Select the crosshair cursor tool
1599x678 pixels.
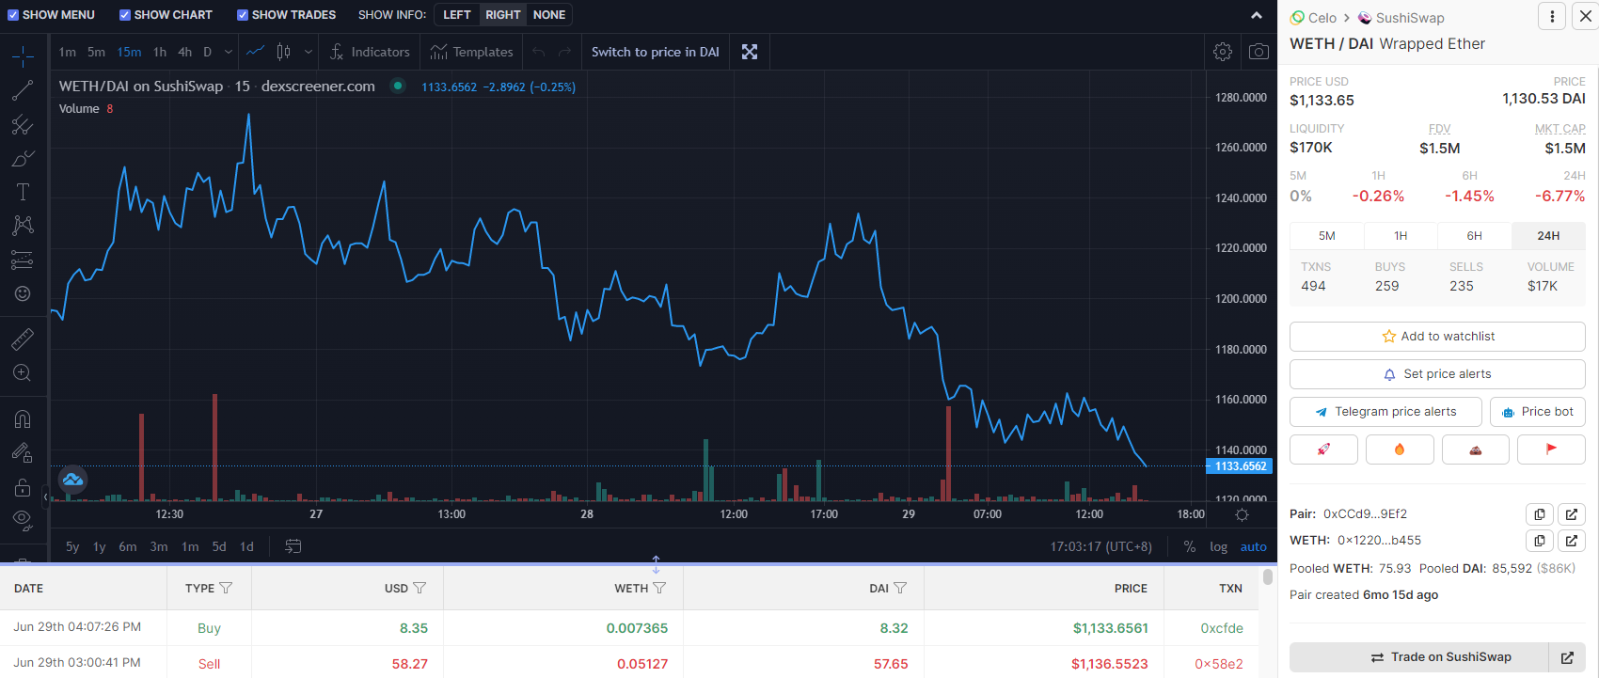click(x=23, y=56)
